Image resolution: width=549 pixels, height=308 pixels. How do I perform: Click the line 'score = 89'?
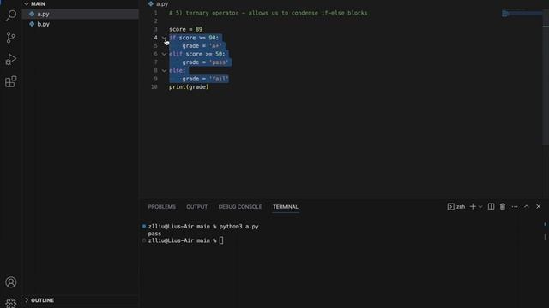(185, 29)
